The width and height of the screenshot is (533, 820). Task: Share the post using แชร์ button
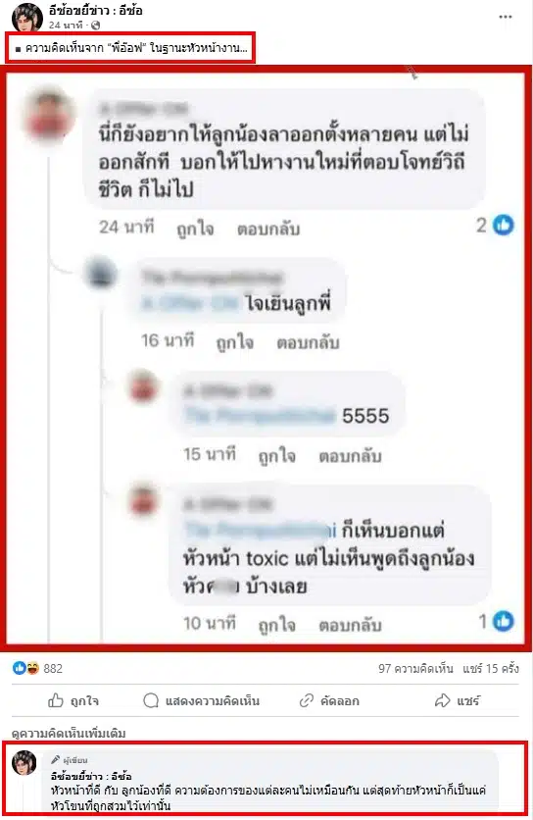pyautogui.click(x=458, y=700)
